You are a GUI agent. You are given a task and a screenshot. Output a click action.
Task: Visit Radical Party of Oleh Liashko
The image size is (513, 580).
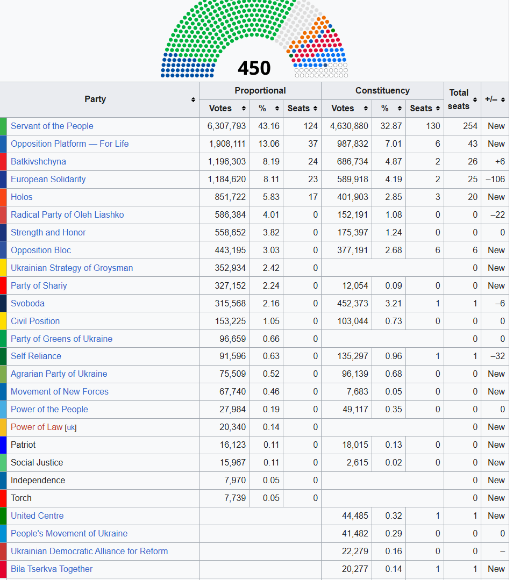[x=67, y=215]
